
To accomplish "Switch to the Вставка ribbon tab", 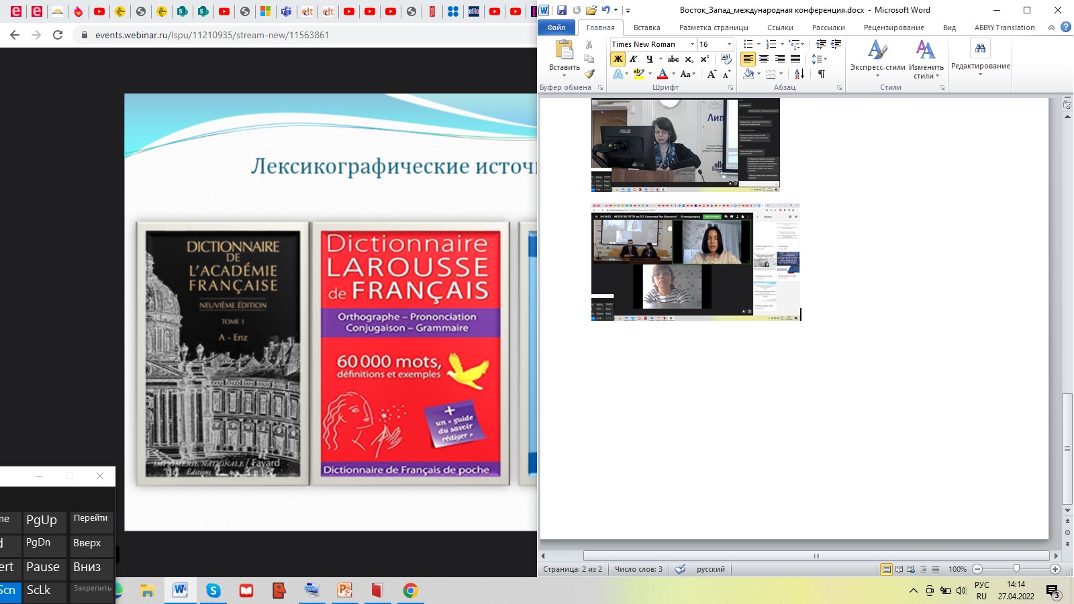I will tap(646, 28).
